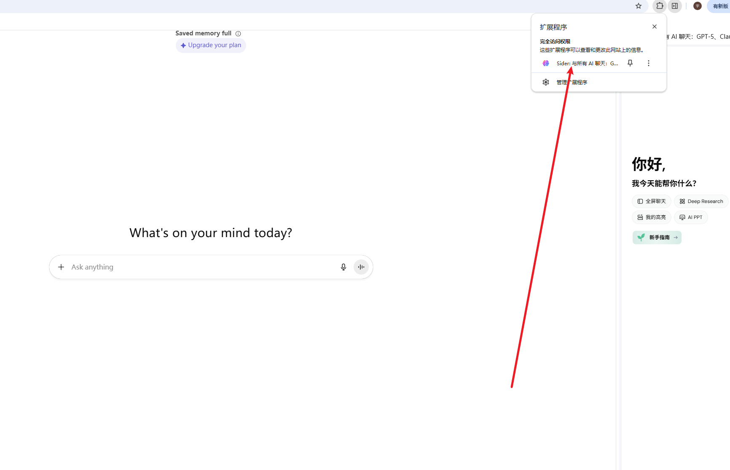Open the attachment plus menu in prompt box
The height and width of the screenshot is (470, 730).
pyautogui.click(x=61, y=267)
